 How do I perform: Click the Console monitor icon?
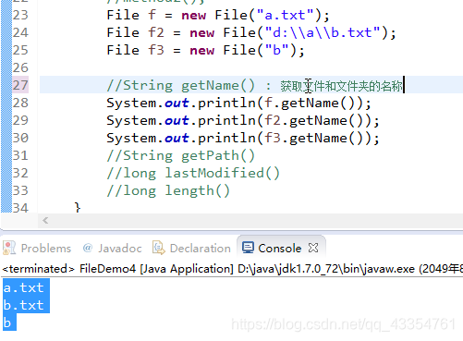coord(248,248)
